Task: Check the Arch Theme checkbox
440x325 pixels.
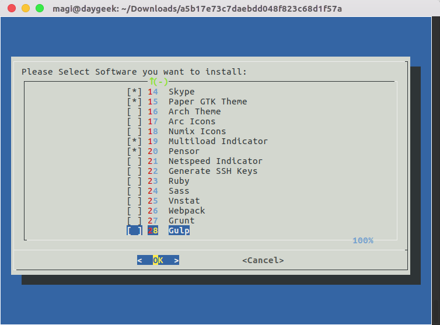Action: (x=134, y=111)
